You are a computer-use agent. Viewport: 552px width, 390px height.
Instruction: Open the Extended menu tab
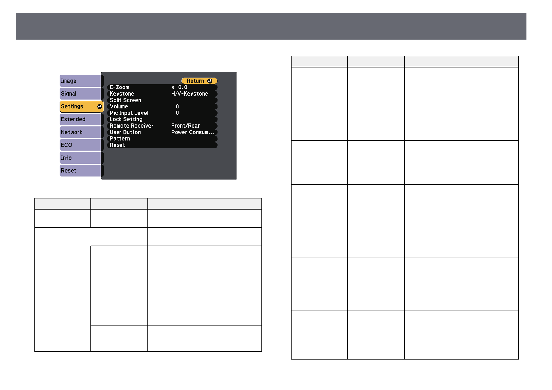80,119
